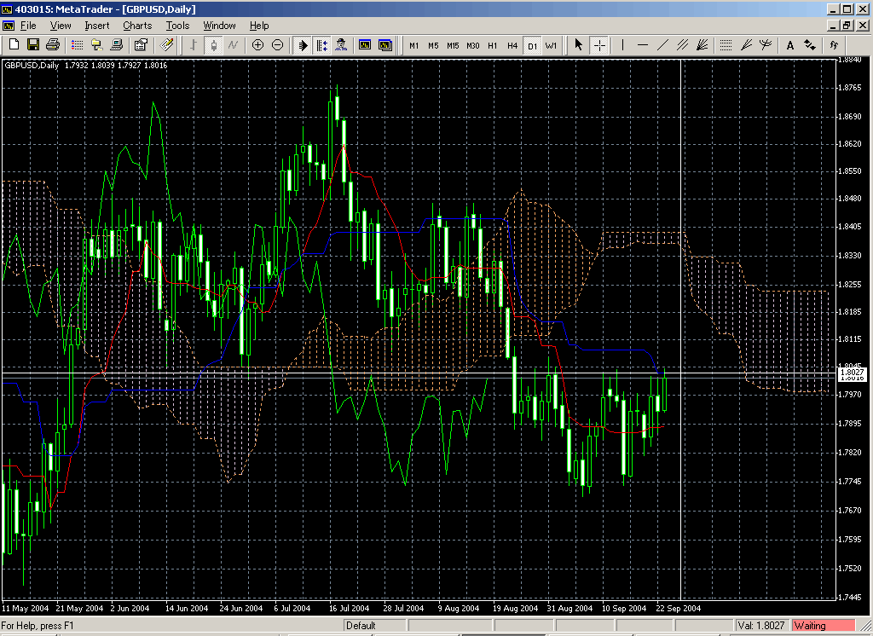Image resolution: width=873 pixels, height=636 pixels.
Task: Set timeframe to M15
Action: tap(453, 45)
